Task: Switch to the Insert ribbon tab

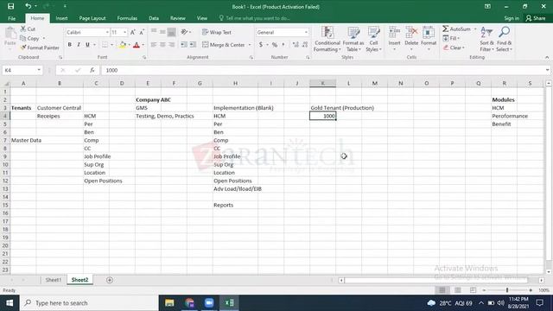Action: click(x=61, y=18)
